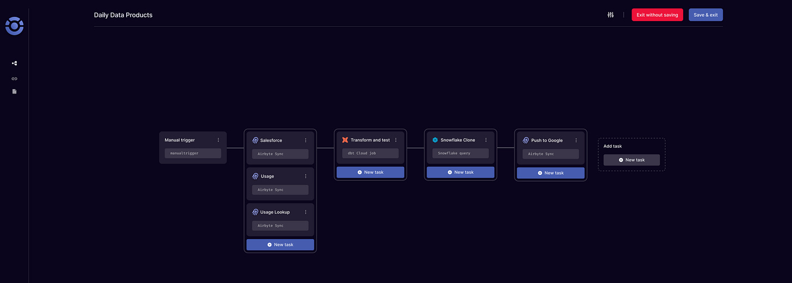Add New task under Transform and test
The width and height of the screenshot is (792, 283).
pos(370,172)
